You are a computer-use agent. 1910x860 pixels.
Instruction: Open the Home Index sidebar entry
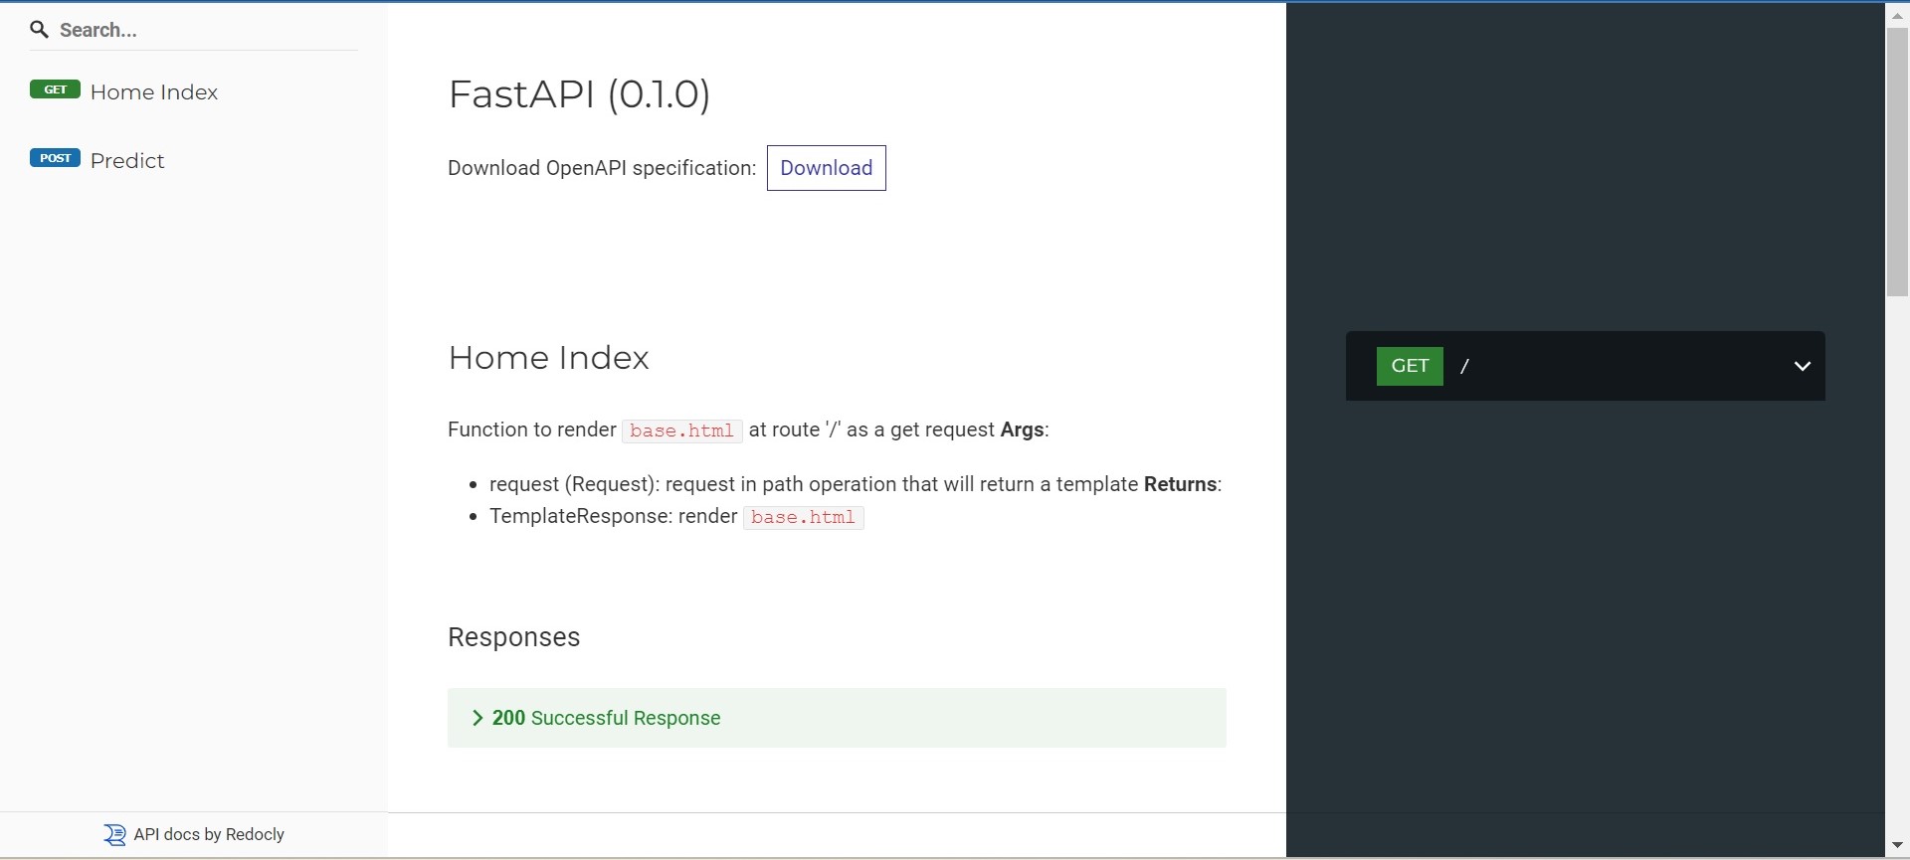pyautogui.click(x=194, y=91)
